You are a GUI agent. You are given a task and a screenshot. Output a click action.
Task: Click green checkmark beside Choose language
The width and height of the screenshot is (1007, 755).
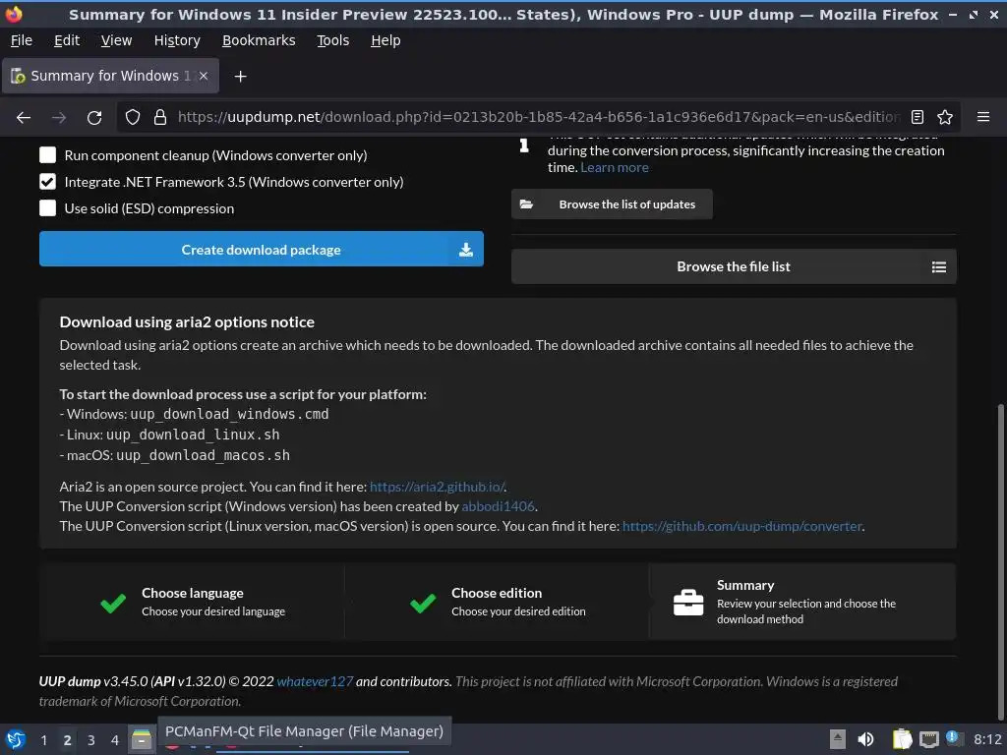[x=113, y=603]
